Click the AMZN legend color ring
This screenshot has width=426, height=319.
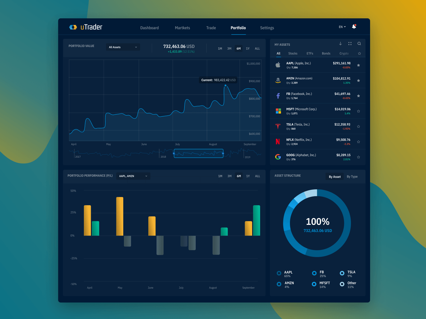[279, 284]
